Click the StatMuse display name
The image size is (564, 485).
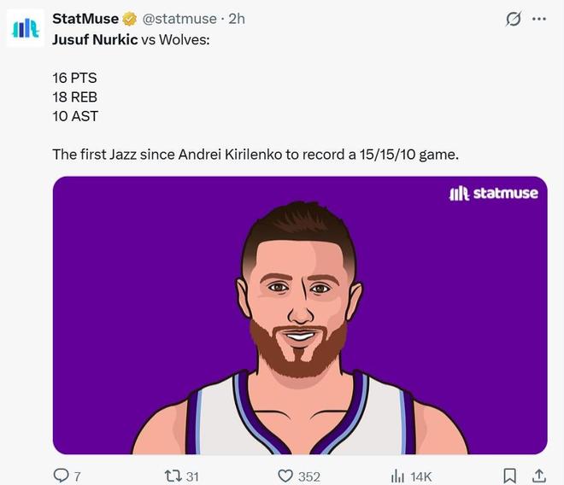click(x=85, y=19)
